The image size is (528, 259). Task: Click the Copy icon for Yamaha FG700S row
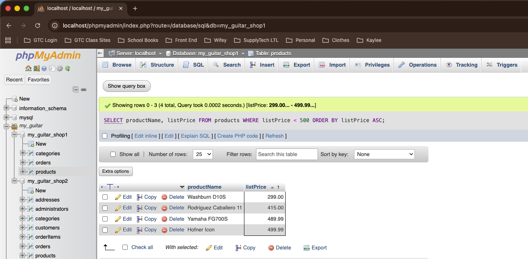140,219
